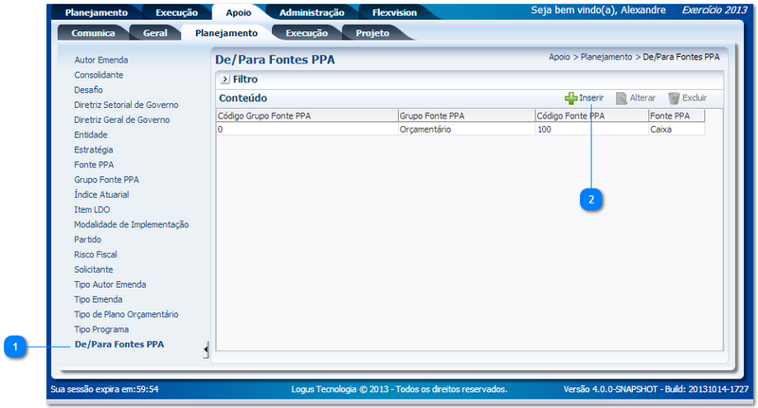758x408 pixels.
Task: Open Autor Emenda in the sidebar
Action: coord(100,60)
